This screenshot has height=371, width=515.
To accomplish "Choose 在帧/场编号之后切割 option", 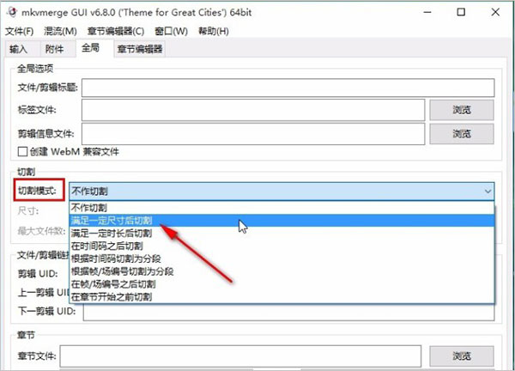I will (x=282, y=284).
